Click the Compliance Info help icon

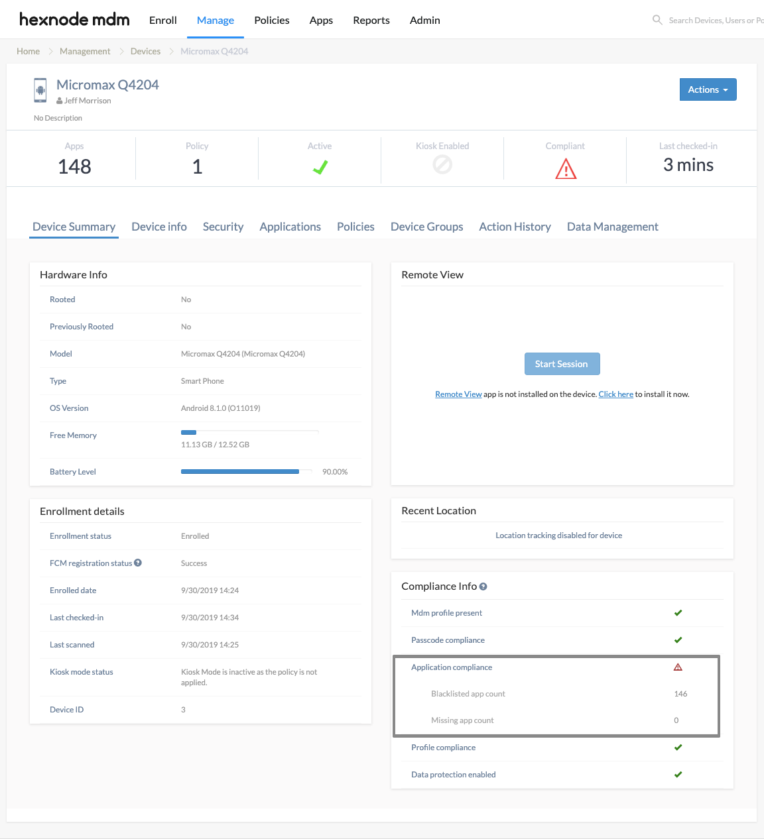click(x=483, y=587)
